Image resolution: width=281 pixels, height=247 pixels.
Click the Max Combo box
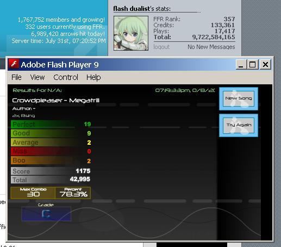[x=33, y=193]
